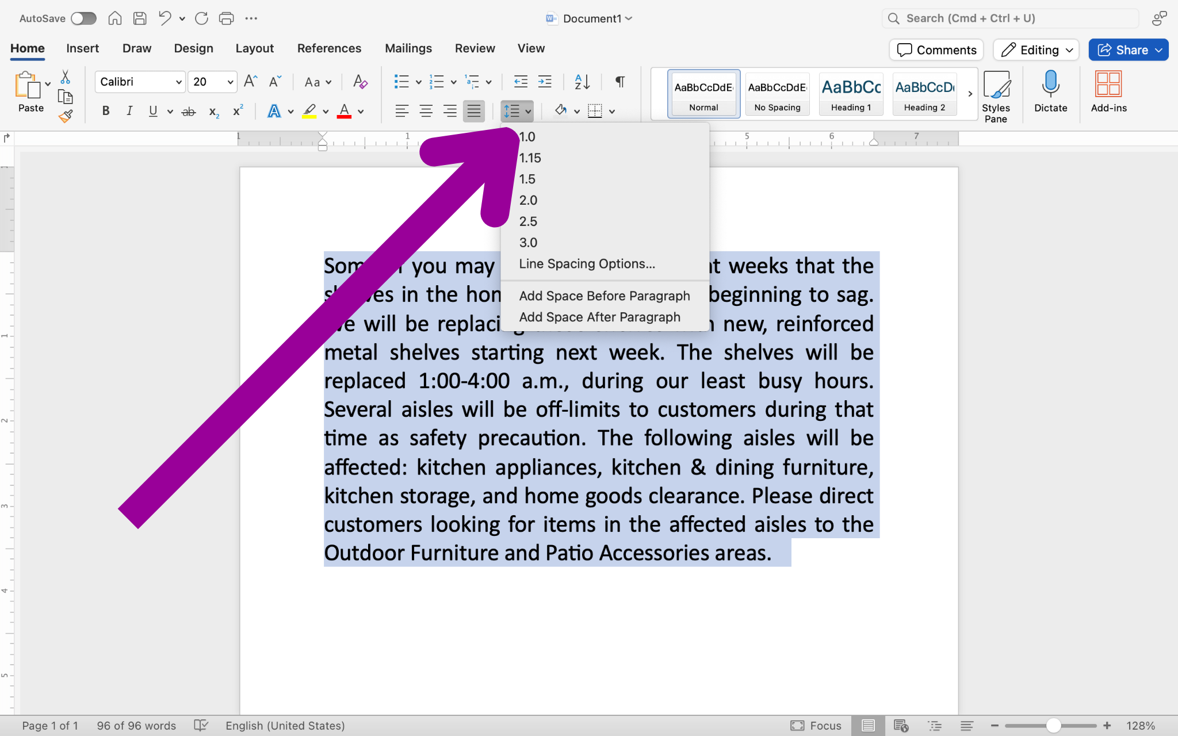Open the Insert tab
The image size is (1178, 736).
82,48
